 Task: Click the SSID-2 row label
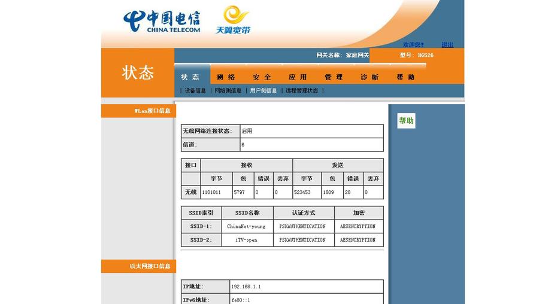coord(201,240)
